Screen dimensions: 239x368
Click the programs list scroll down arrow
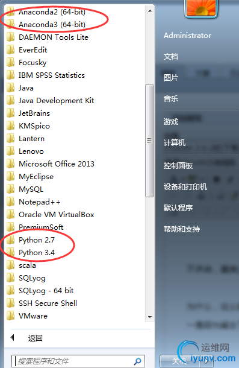[150, 317]
